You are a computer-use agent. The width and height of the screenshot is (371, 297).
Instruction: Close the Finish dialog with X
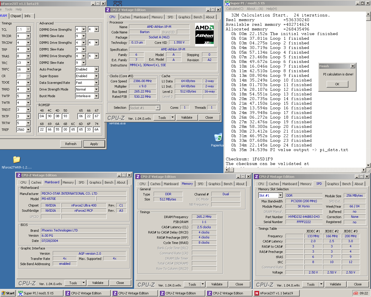click(352, 66)
